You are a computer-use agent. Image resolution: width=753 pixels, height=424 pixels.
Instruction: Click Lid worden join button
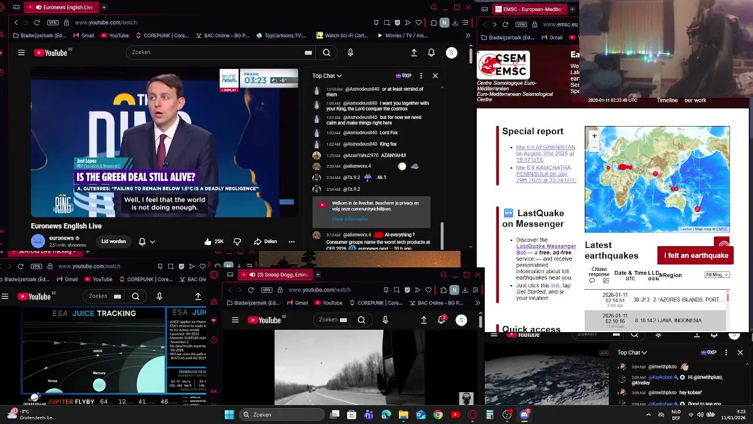coord(114,241)
